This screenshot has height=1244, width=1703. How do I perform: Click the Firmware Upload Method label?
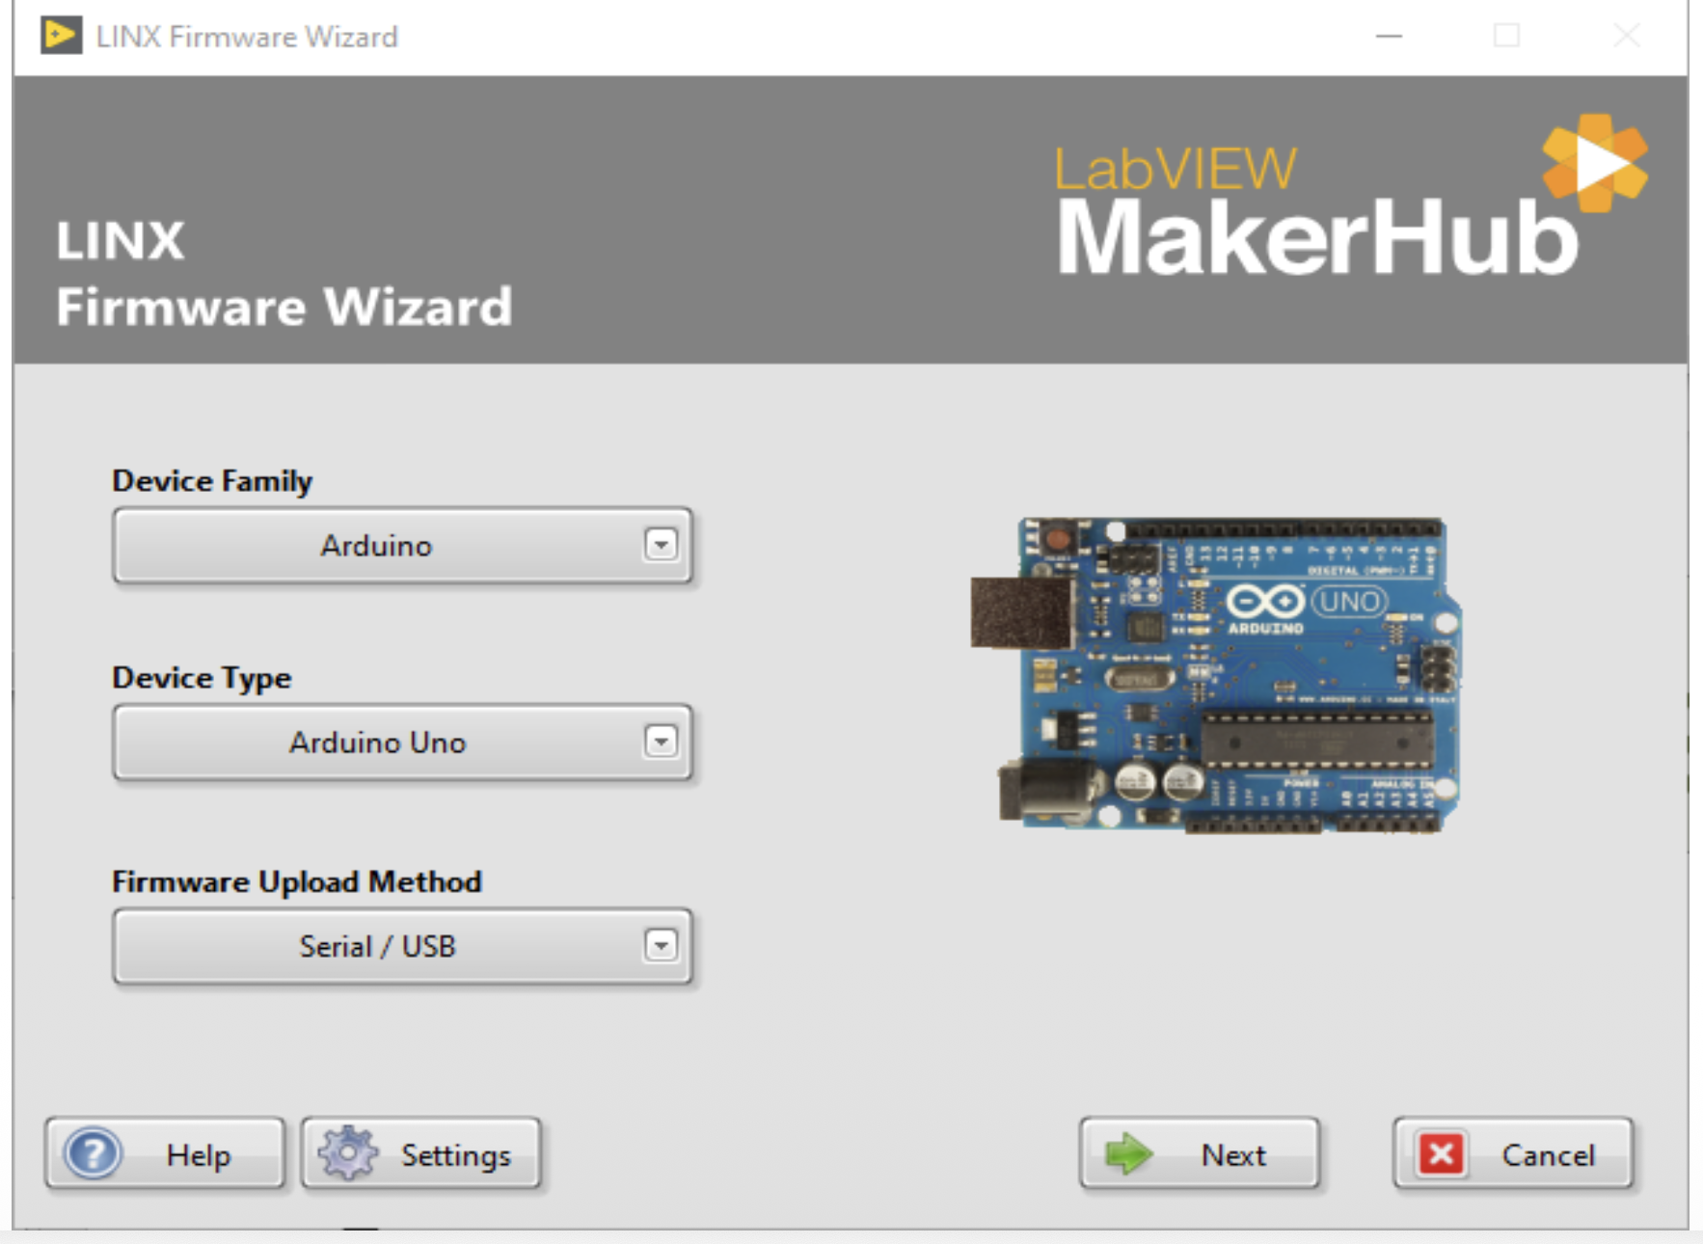[297, 881]
